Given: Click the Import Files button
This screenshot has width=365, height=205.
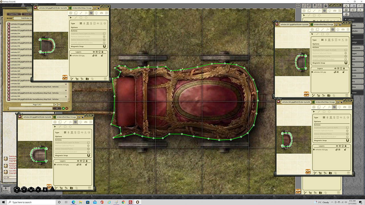Looking at the screenshot, I should [14, 14].
